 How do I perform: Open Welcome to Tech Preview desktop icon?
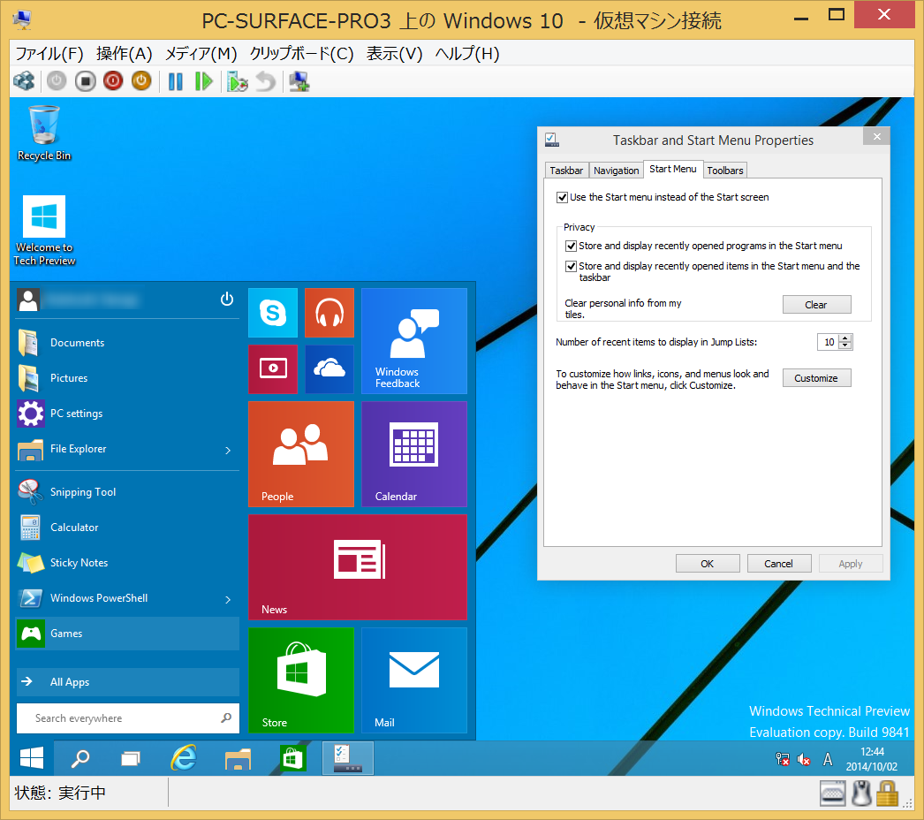pos(44,231)
